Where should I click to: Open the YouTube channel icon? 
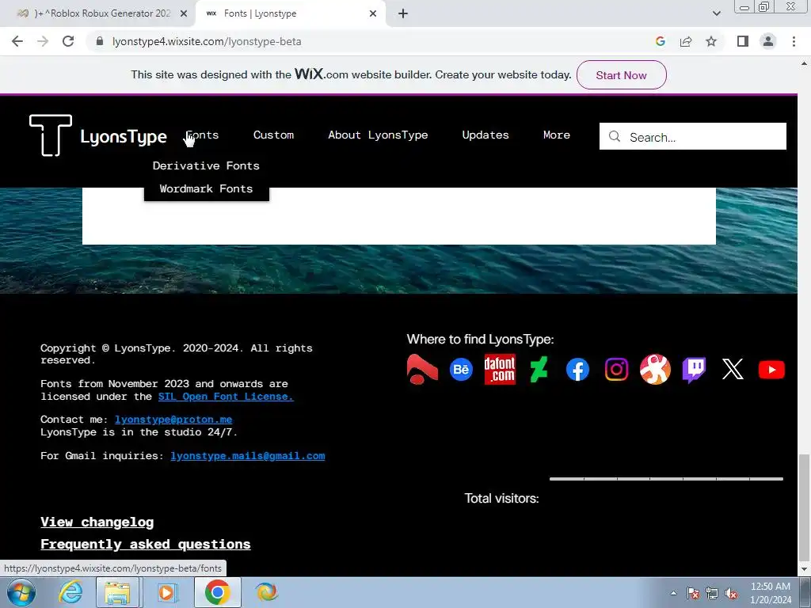[x=771, y=370]
